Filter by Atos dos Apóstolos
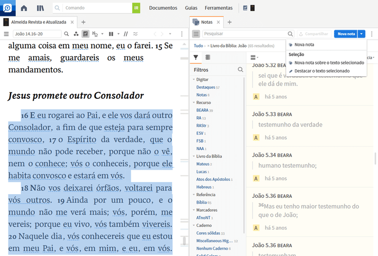This screenshot has height=256, width=378. click(x=214, y=179)
